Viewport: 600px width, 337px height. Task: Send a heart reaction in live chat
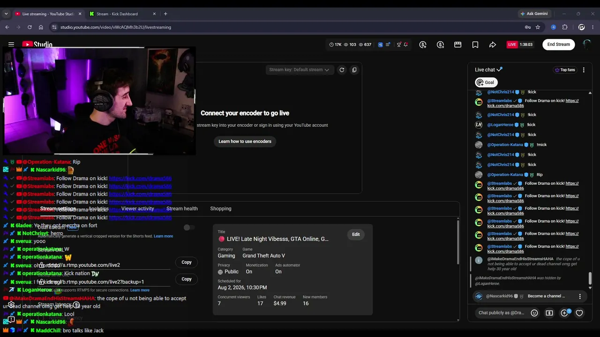point(579,313)
